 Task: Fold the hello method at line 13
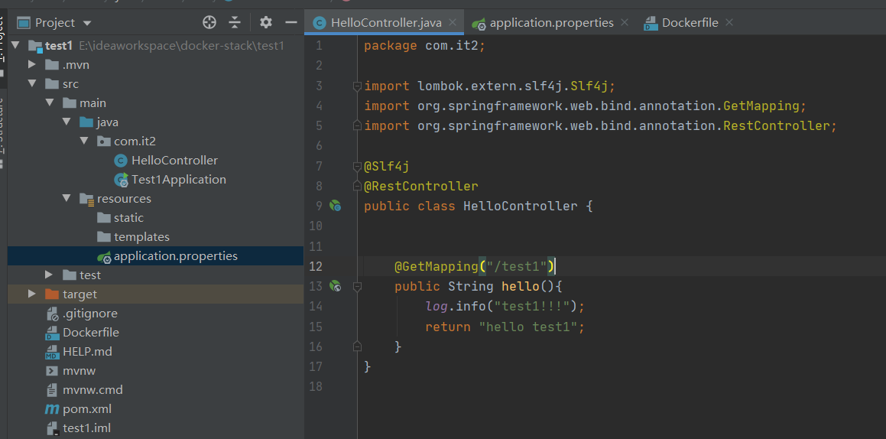pos(356,287)
